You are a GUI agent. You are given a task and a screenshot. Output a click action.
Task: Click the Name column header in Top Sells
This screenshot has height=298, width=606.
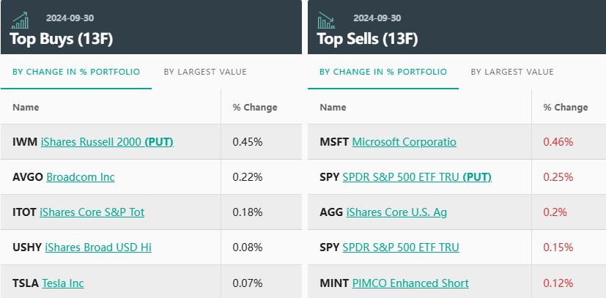point(333,107)
